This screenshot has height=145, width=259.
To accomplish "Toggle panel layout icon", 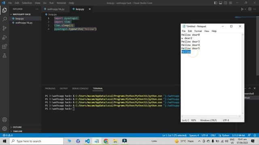I will (x=221, y=3).
